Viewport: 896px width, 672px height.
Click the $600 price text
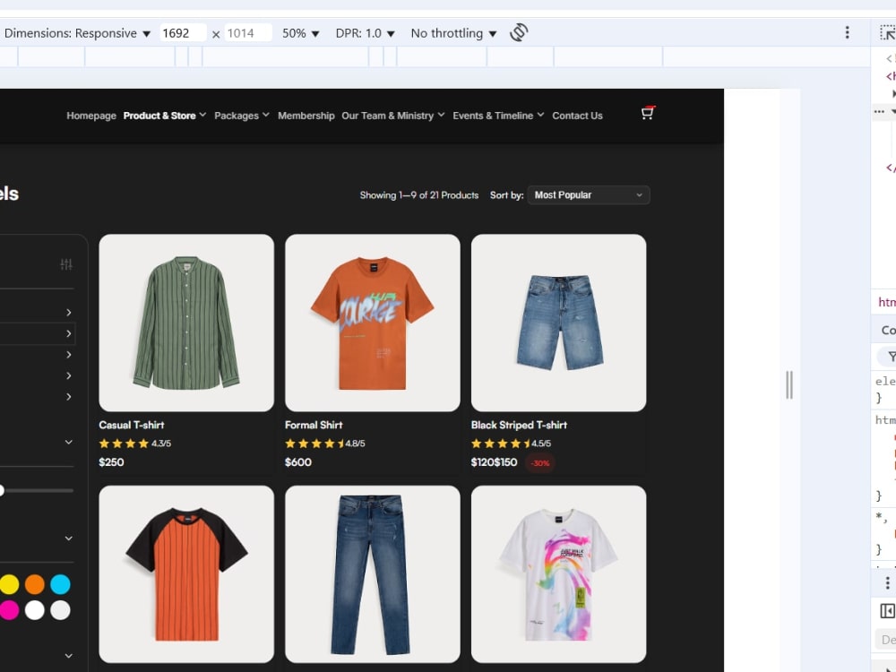(x=298, y=462)
